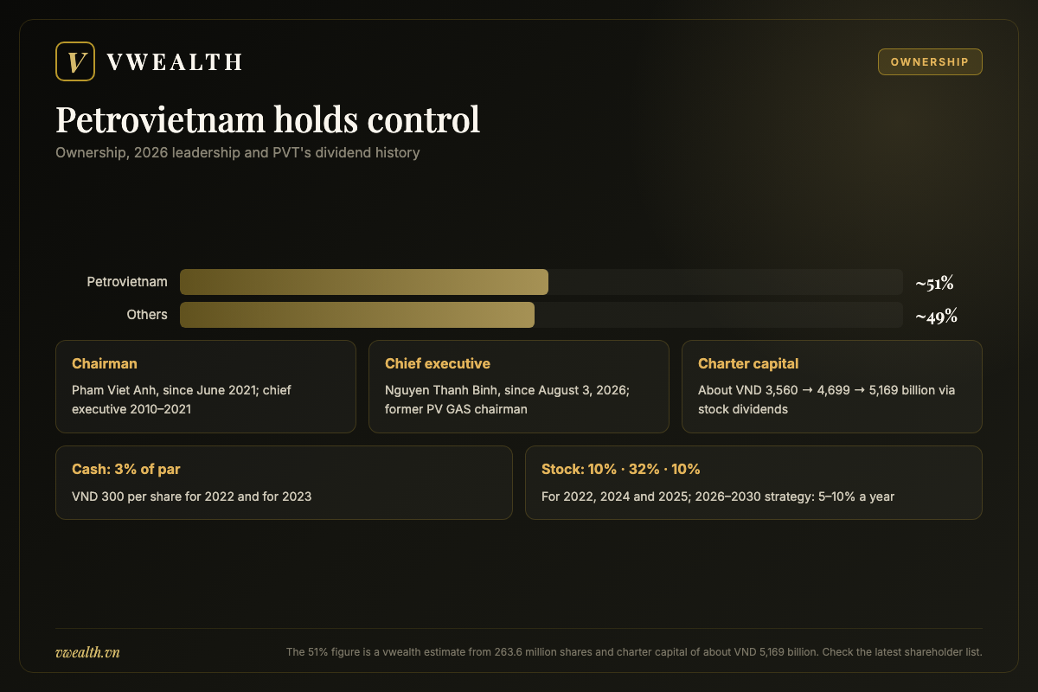Select the Cash: 3% of par card
The height and width of the screenshot is (692, 1038).
[284, 483]
